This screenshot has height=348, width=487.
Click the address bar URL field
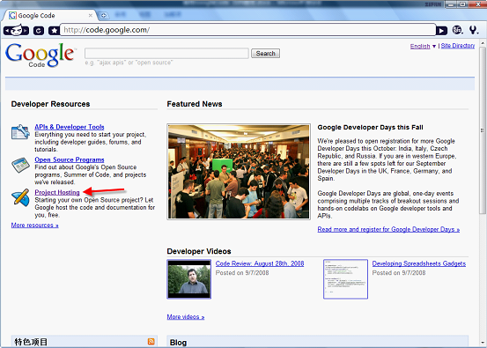click(247, 30)
